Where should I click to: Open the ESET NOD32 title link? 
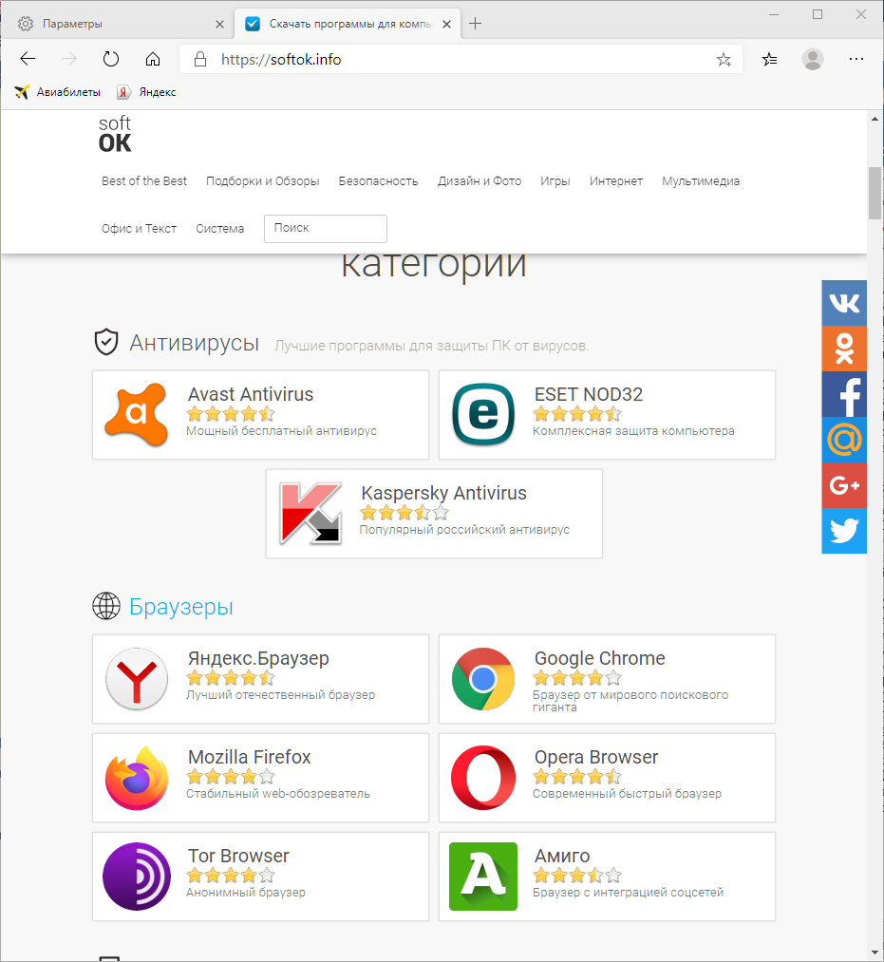click(589, 394)
